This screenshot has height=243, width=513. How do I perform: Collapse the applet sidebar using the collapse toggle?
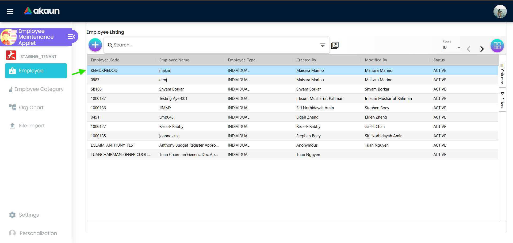(x=71, y=37)
